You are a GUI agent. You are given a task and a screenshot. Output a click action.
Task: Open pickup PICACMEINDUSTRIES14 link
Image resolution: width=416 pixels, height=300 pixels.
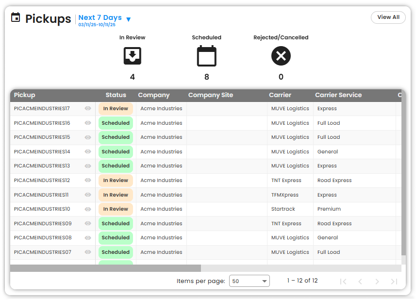coord(42,152)
